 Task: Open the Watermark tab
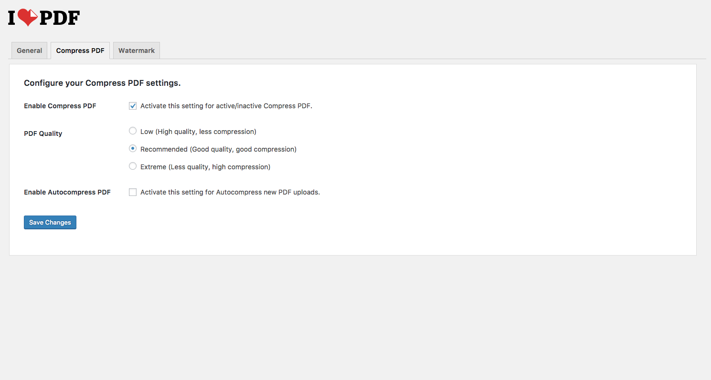coord(137,51)
